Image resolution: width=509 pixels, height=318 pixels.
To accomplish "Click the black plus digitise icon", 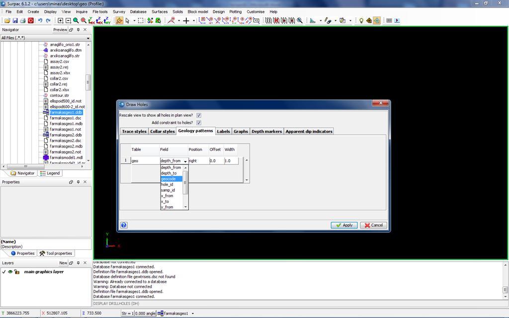I will coord(186,20).
